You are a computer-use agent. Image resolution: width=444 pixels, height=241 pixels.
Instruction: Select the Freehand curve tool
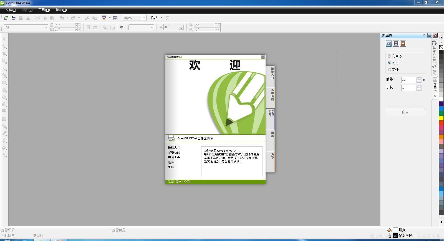(4, 68)
